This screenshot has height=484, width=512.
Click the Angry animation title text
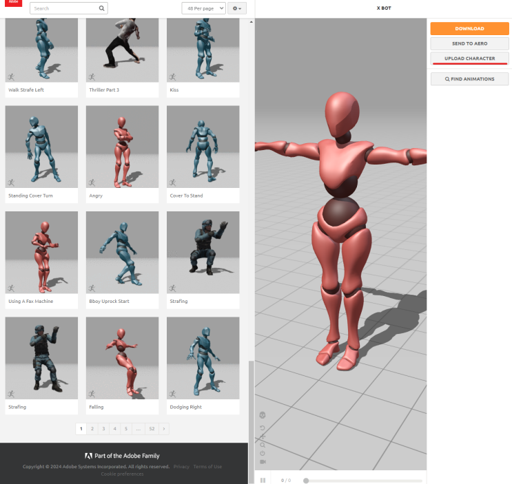click(96, 196)
